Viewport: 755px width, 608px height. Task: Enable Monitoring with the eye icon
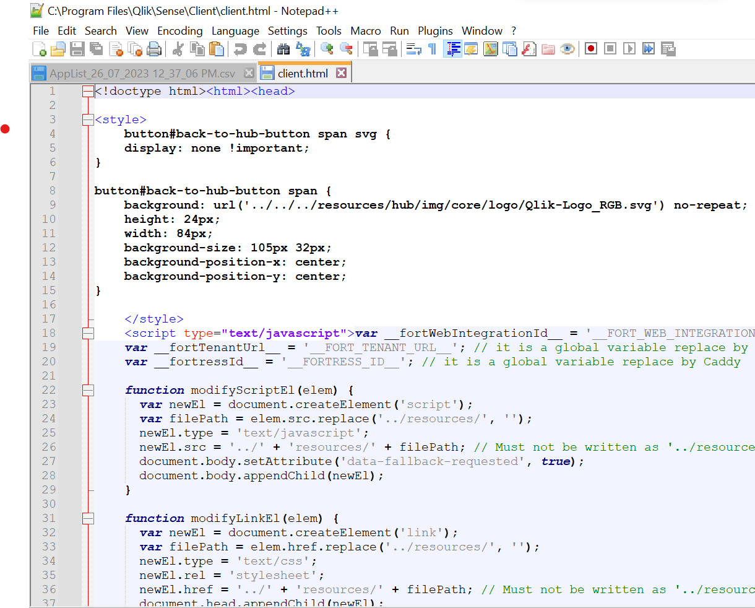point(567,48)
